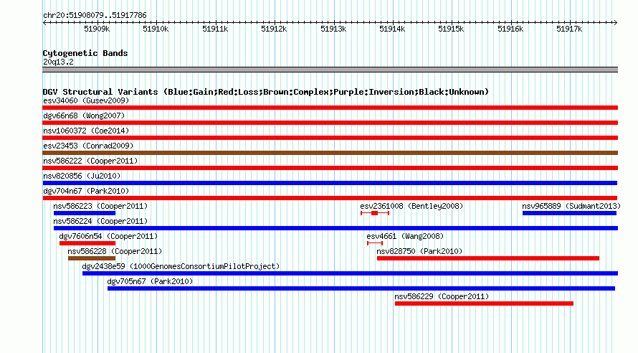
Task: Click the dgv705n67 (Park2010) blue bar
Action: pos(361,288)
